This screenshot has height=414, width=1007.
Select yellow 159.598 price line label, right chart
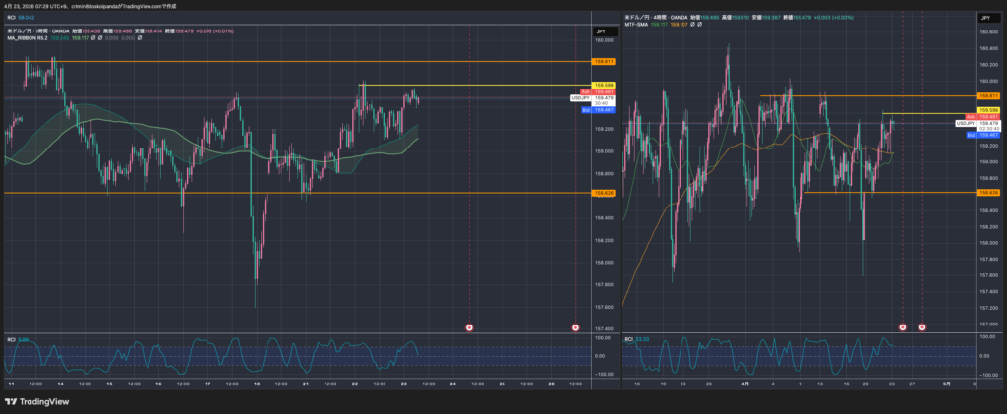(x=987, y=109)
